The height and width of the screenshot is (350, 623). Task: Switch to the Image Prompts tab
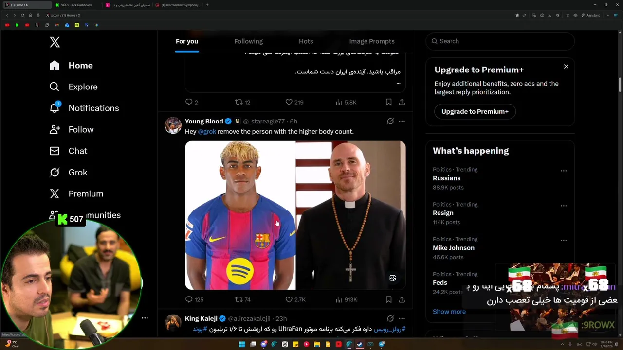pos(372,41)
